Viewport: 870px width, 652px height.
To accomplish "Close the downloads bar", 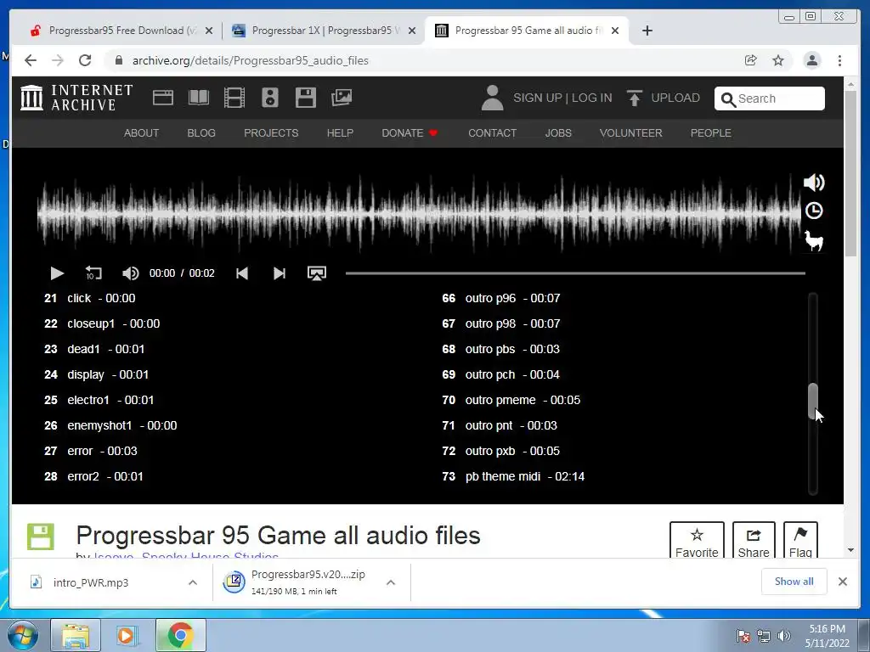I will tap(843, 582).
